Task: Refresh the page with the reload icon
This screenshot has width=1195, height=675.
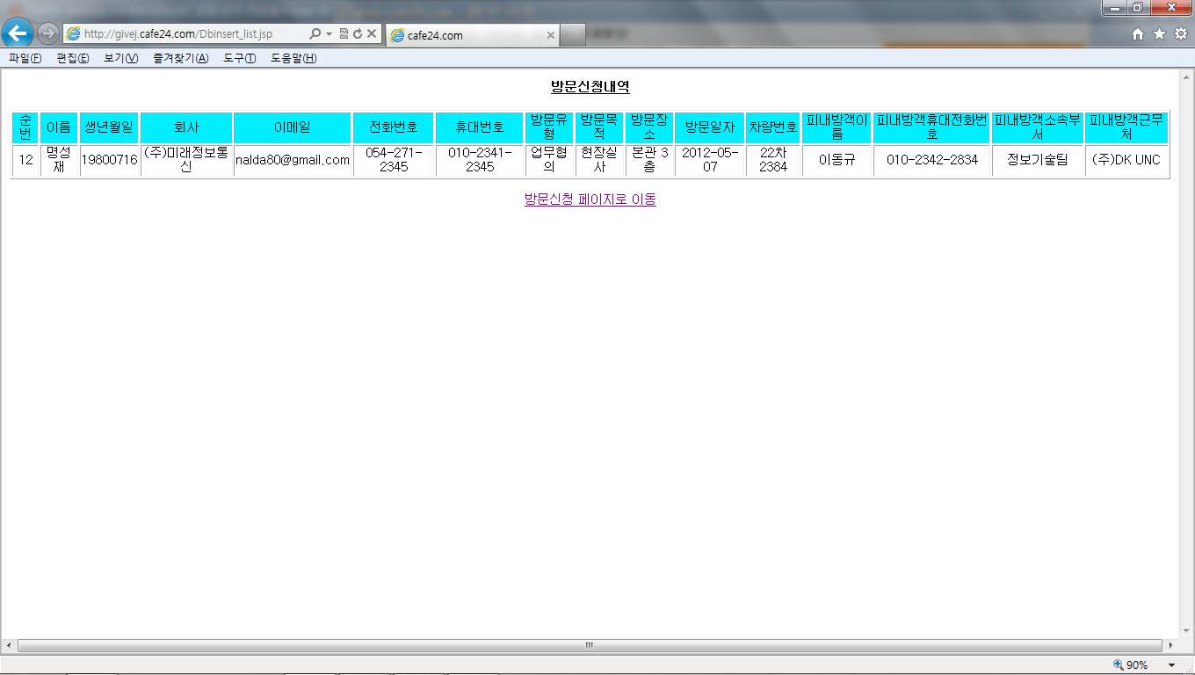Action: [x=358, y=33]
